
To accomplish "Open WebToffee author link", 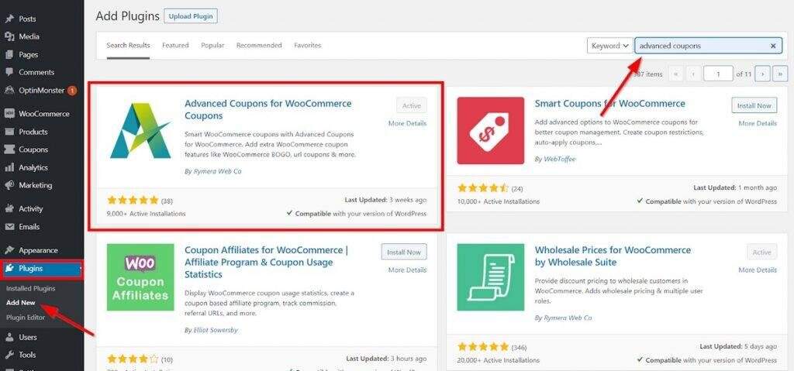I will (559, 159).
